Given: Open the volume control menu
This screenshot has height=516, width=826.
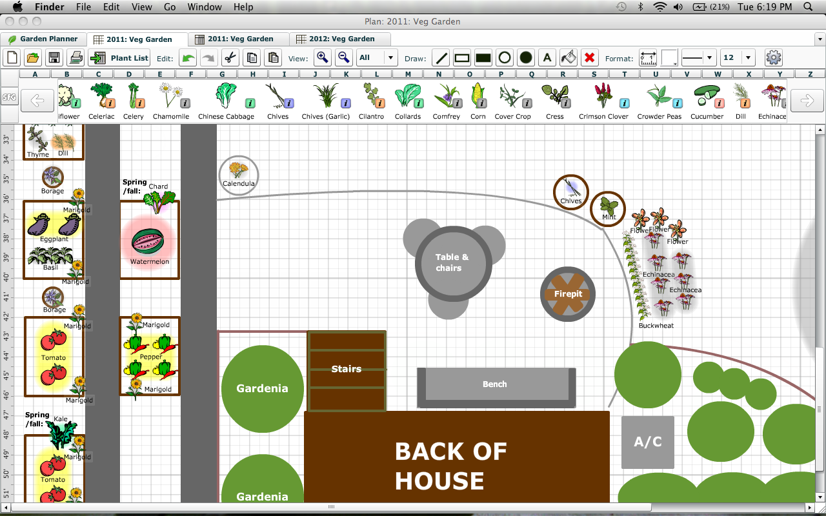Looking at the screenshot, I should [x=678, y=7].
